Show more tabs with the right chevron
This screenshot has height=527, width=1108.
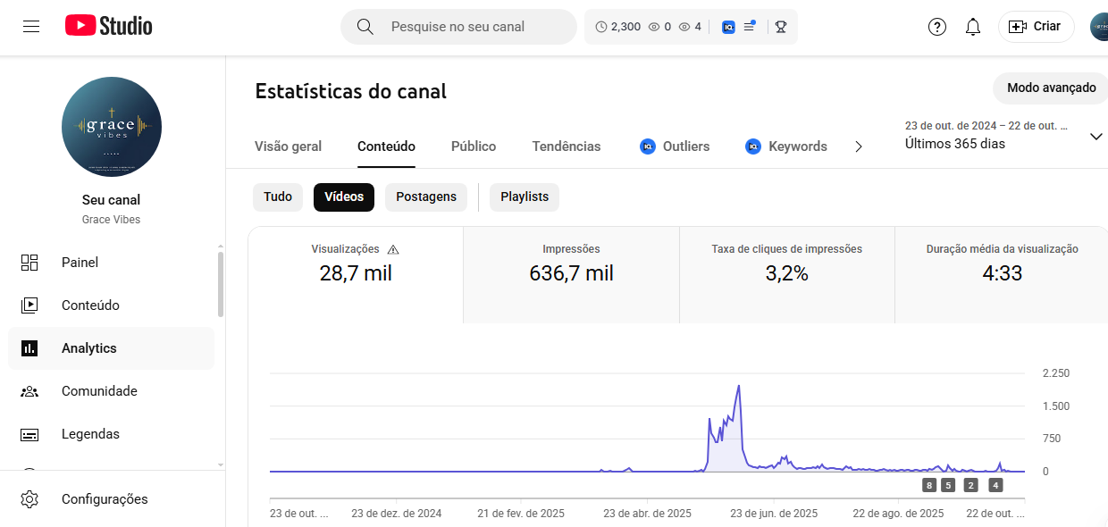859,146
